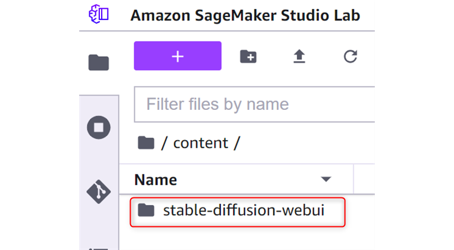
Task: Go to root folder via breadcrumb icon
Action: pos(145,143)
